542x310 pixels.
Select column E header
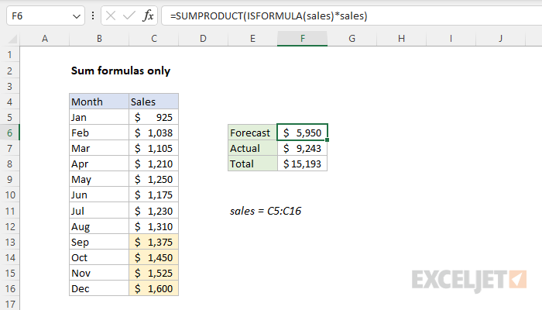(252, 39)
